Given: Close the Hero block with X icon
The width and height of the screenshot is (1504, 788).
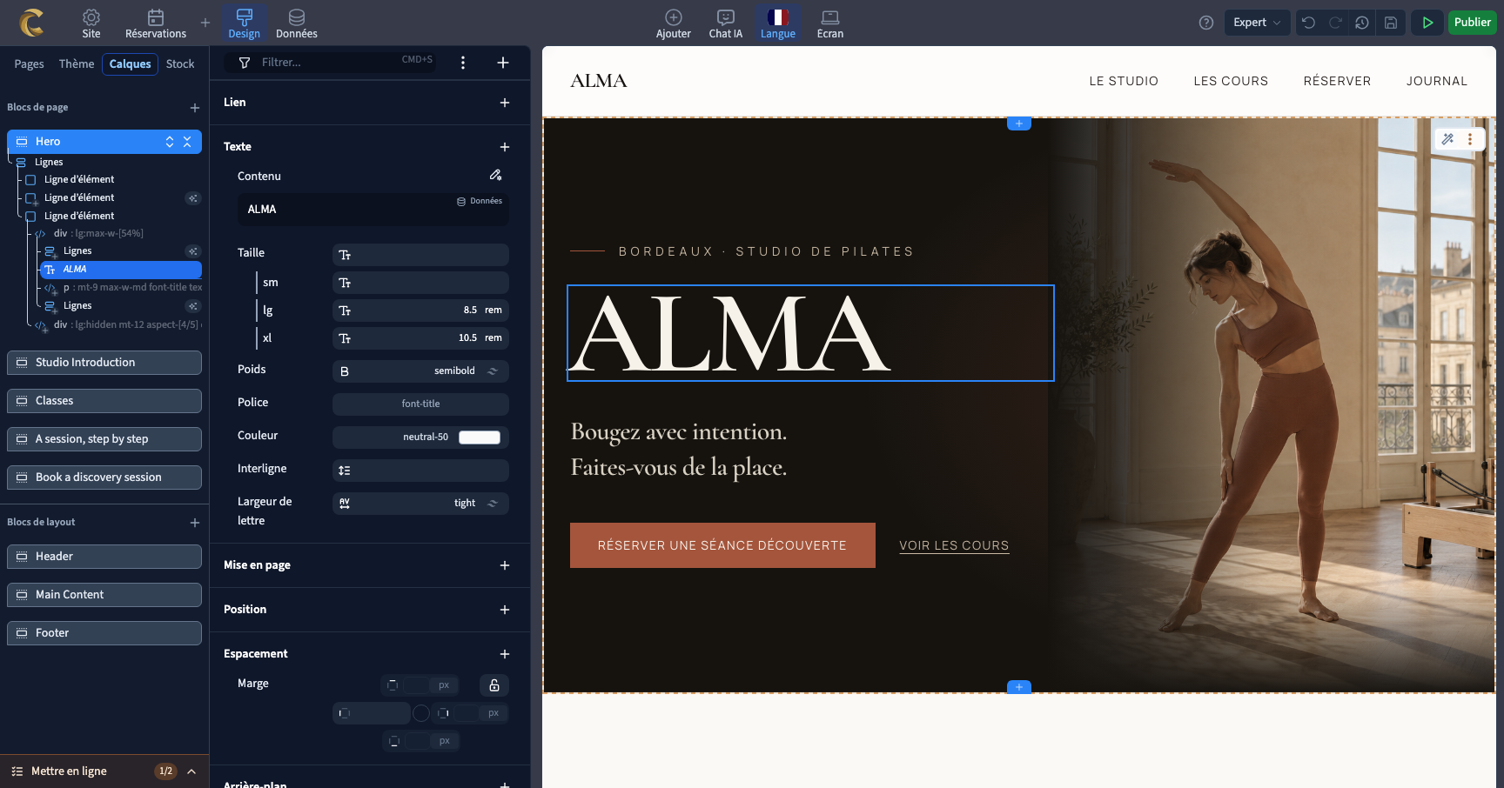Looking at the screenshot, I should click(187, 142).
